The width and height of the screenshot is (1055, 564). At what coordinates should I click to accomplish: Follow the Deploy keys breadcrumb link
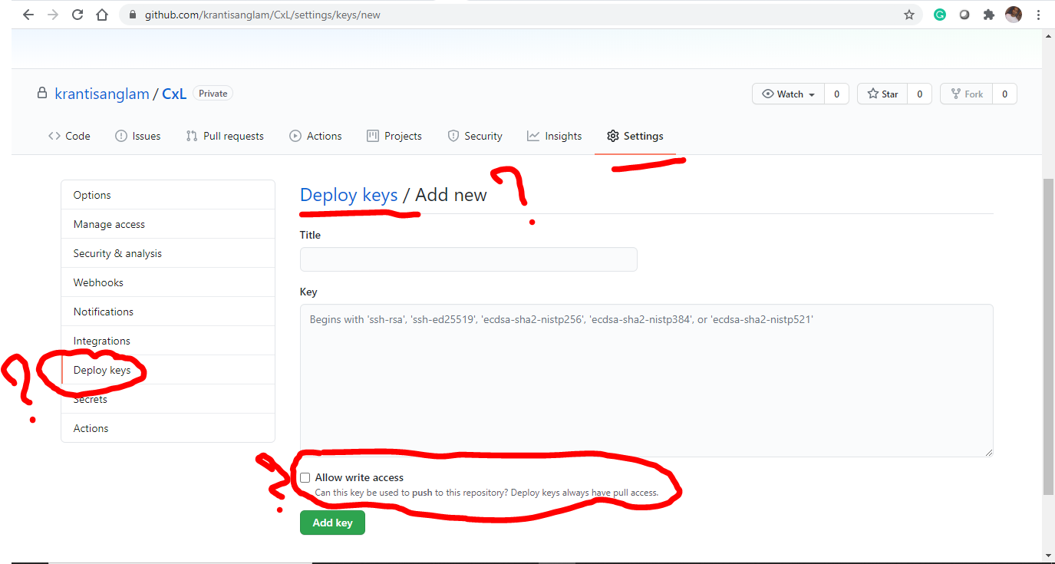(348, 195)
